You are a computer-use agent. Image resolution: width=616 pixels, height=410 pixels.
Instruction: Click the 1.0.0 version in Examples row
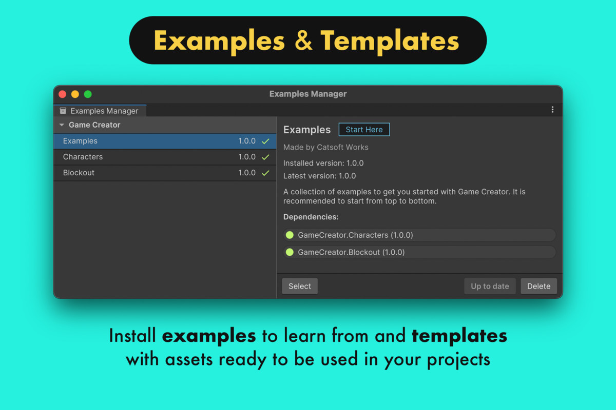247,141
